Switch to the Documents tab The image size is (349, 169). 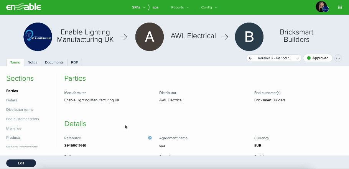coord(54,62)
